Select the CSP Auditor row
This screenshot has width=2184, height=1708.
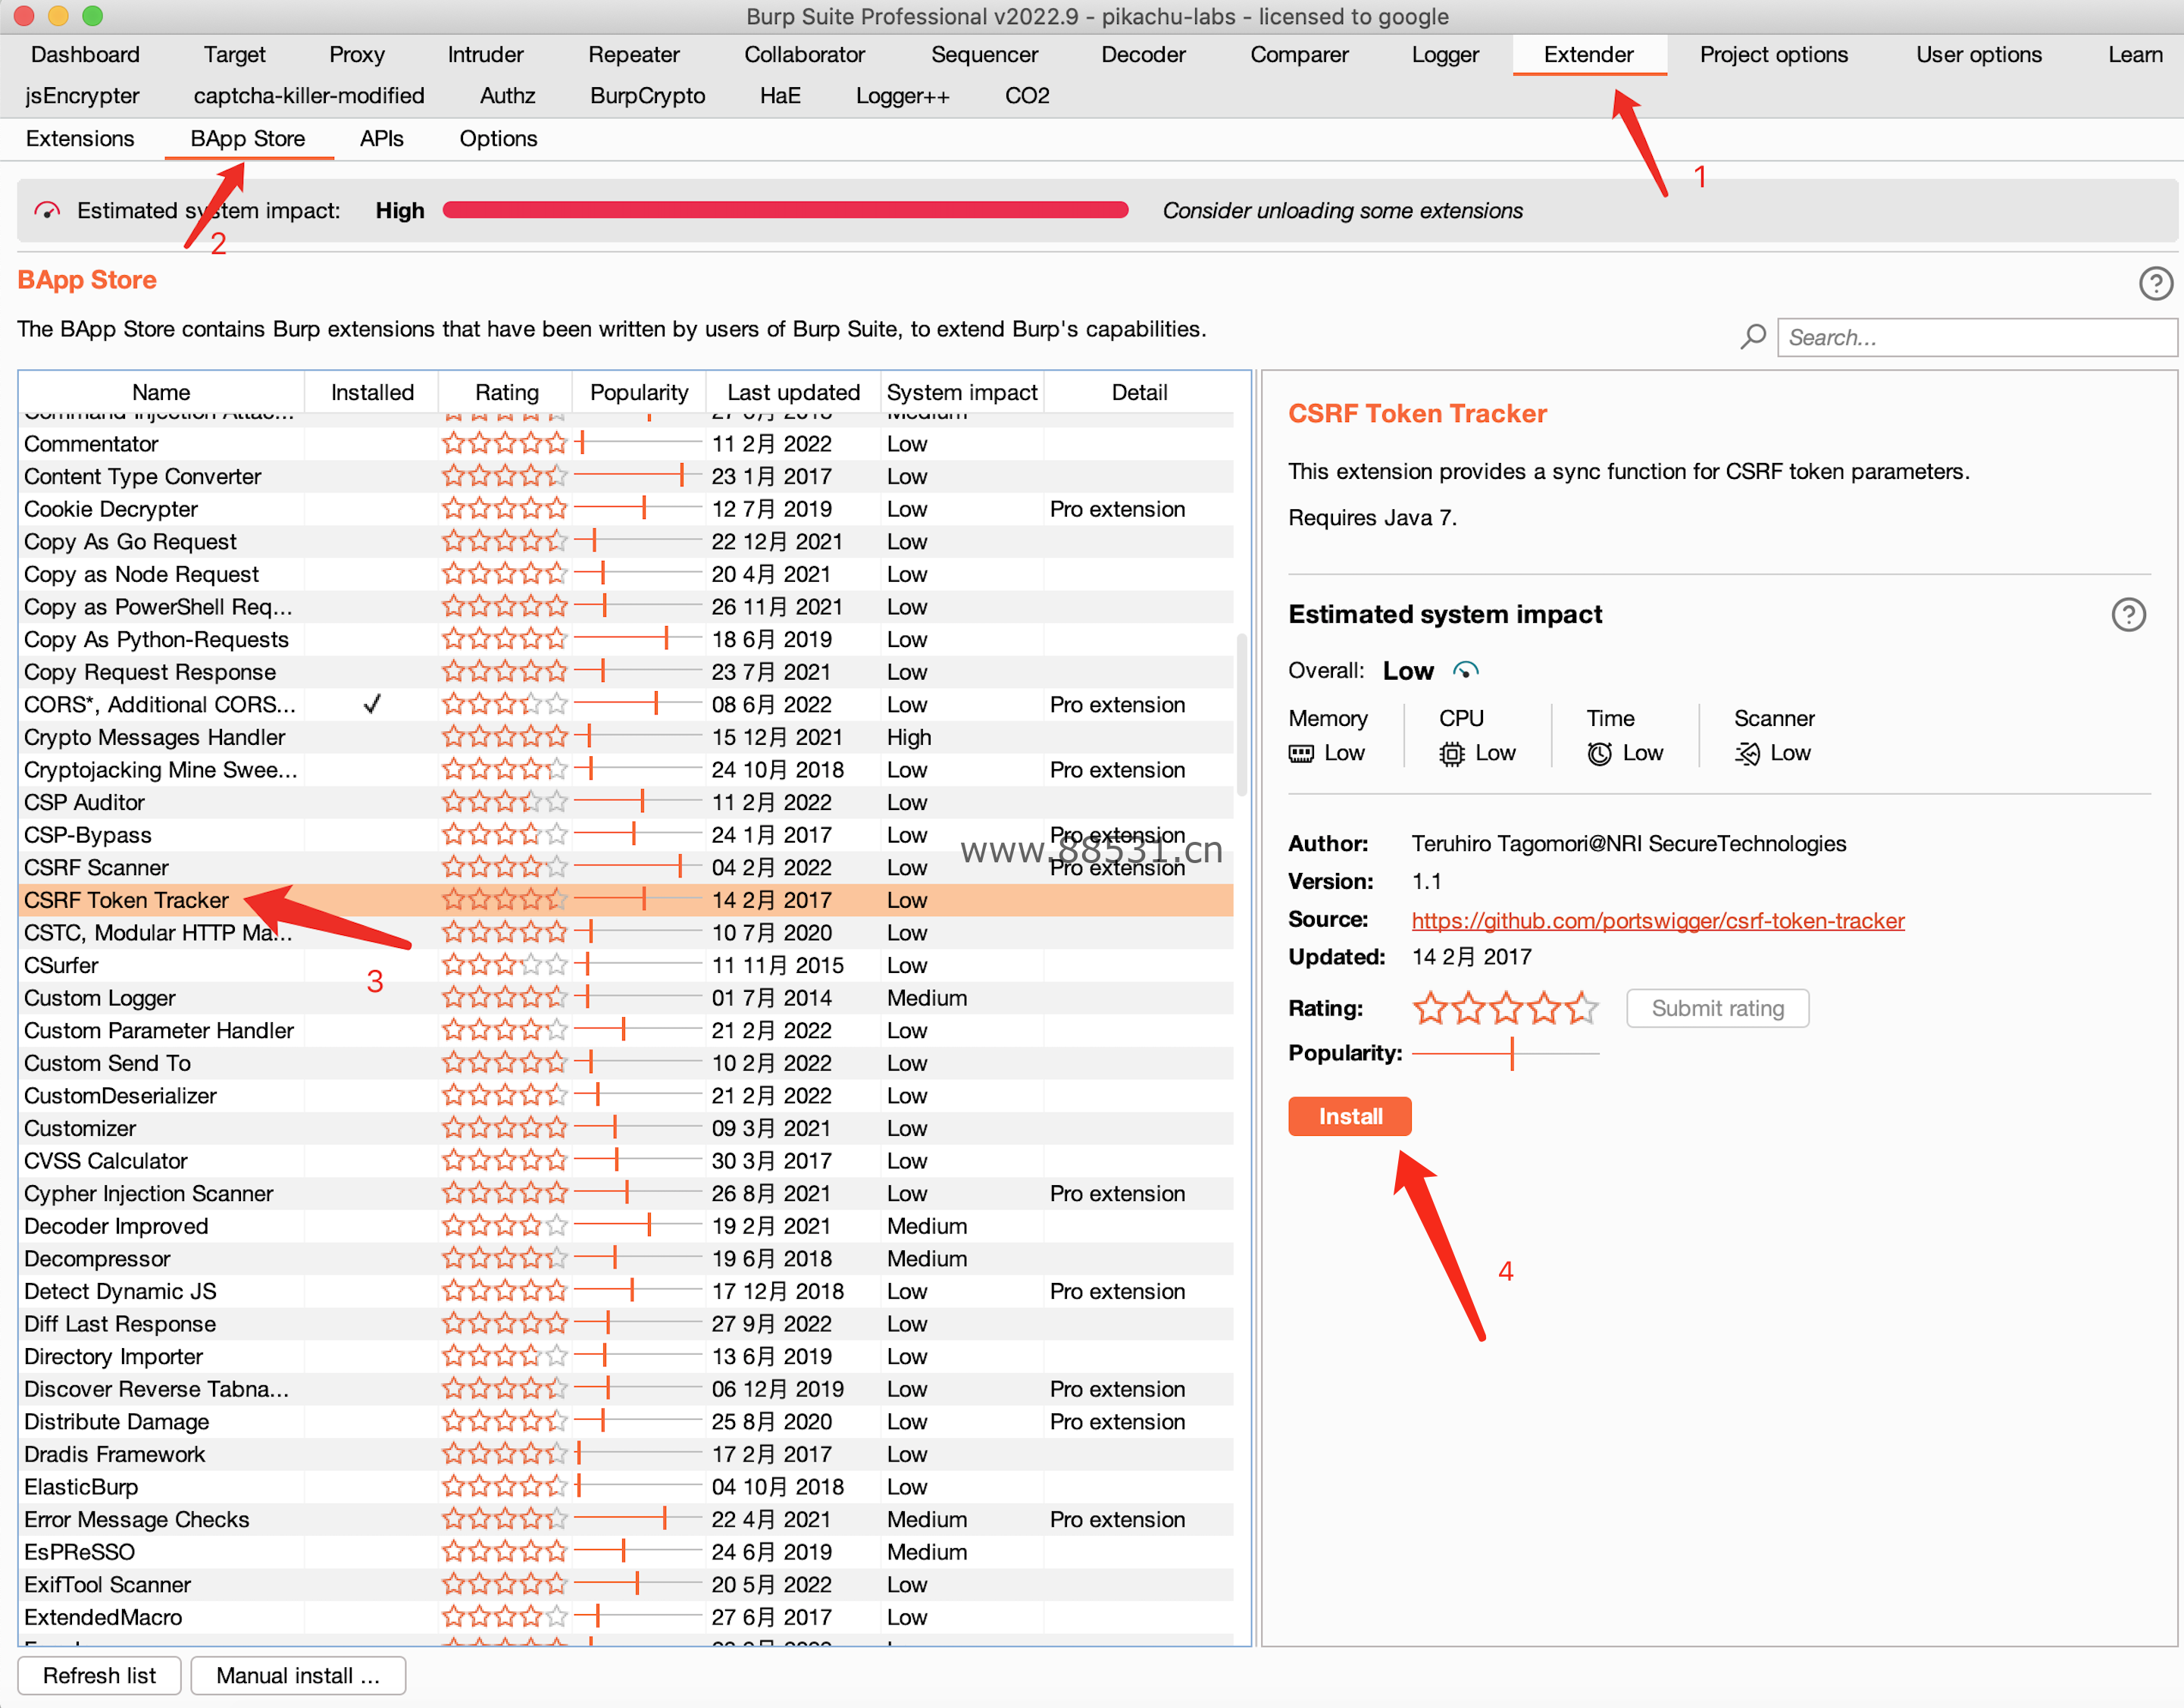tap(626, 802)
